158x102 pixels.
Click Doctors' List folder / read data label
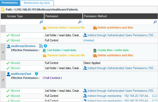click(62, 50)
